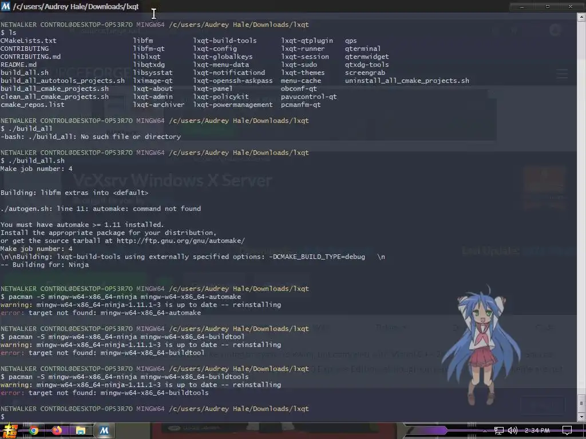Open the clock showing 2:34 PM
This screenshot has width=586, height=439.
point(537,430)
